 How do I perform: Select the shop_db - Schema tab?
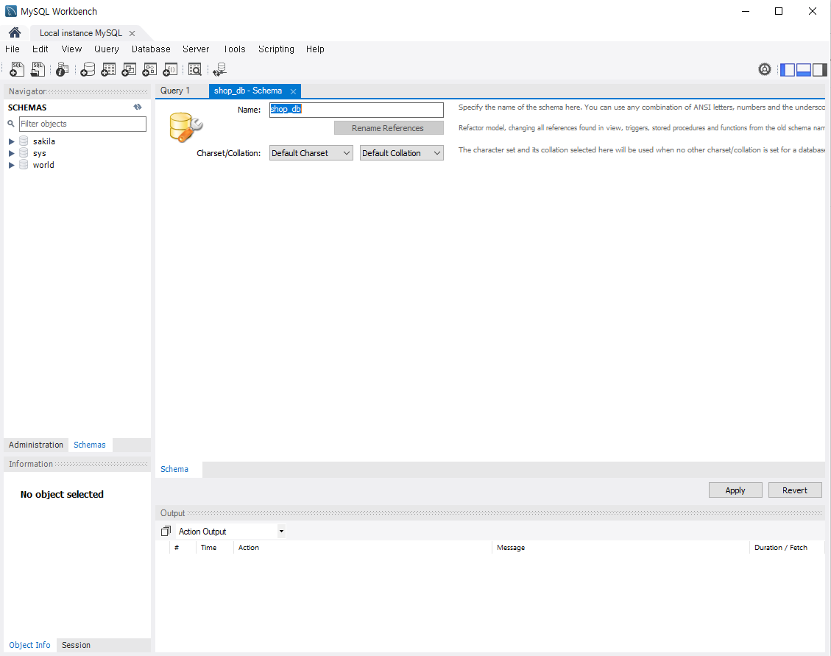[248, 91]
